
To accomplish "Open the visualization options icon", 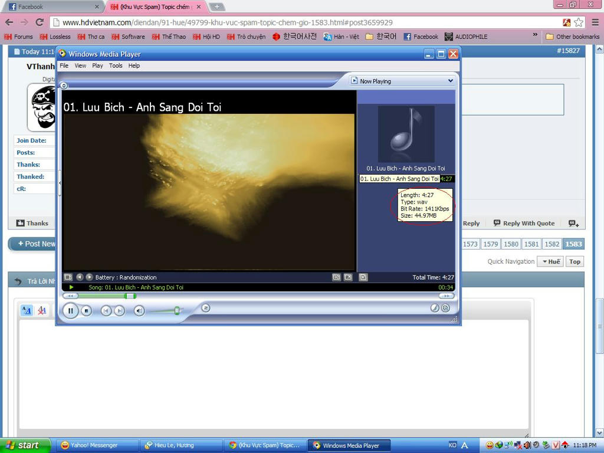I will 68,277.
